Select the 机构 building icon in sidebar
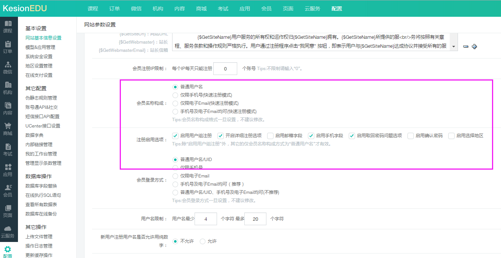 coord(7,85)
